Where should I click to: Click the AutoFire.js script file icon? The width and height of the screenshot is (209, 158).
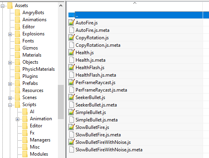click(72, 22)
